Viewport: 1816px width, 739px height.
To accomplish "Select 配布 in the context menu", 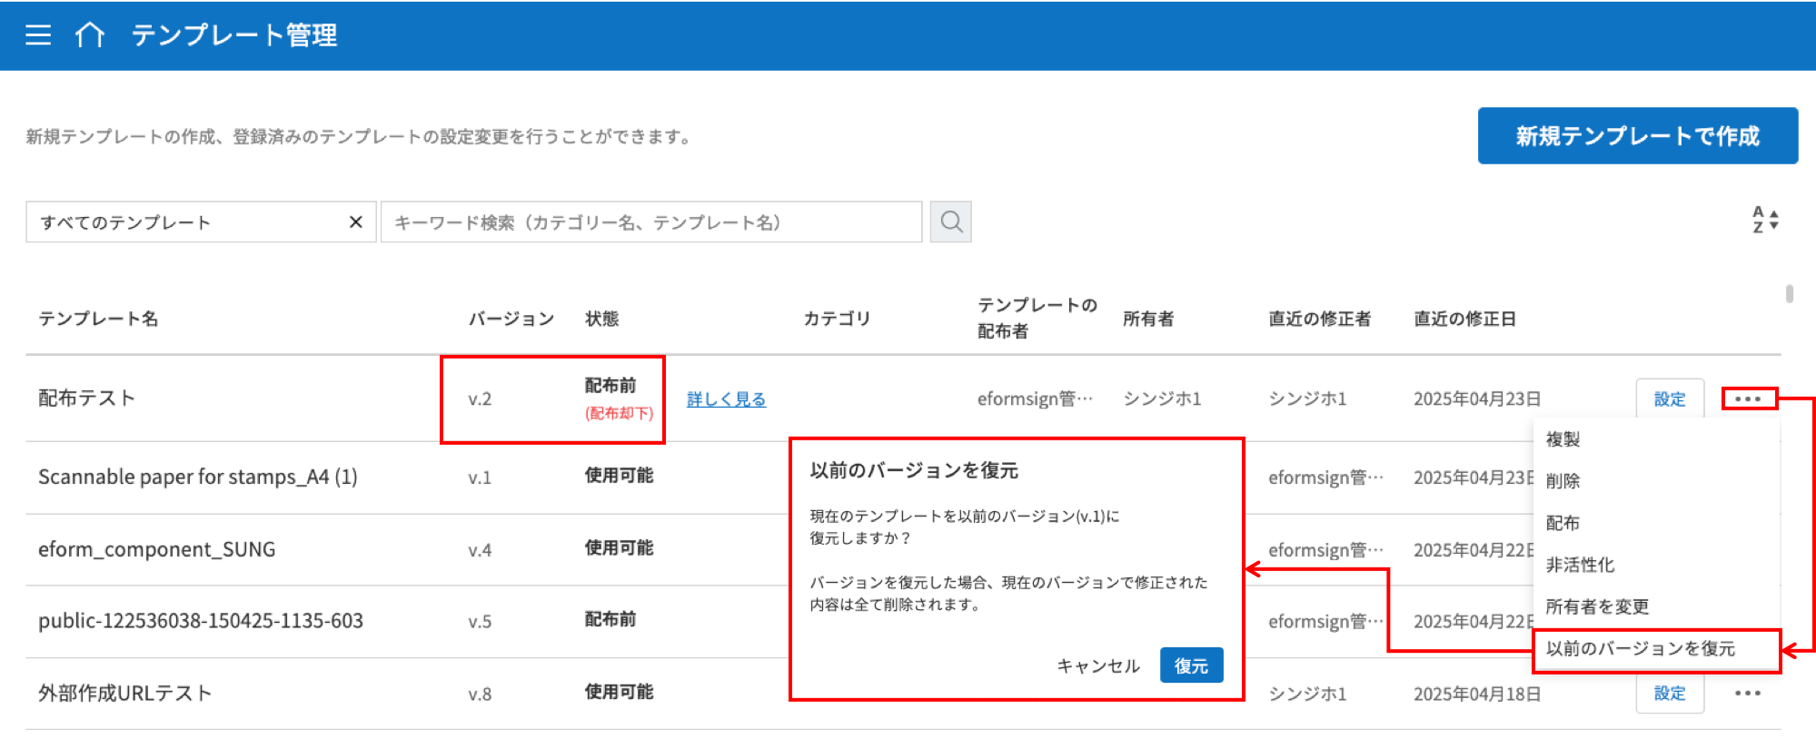I will coord(1563,523).
